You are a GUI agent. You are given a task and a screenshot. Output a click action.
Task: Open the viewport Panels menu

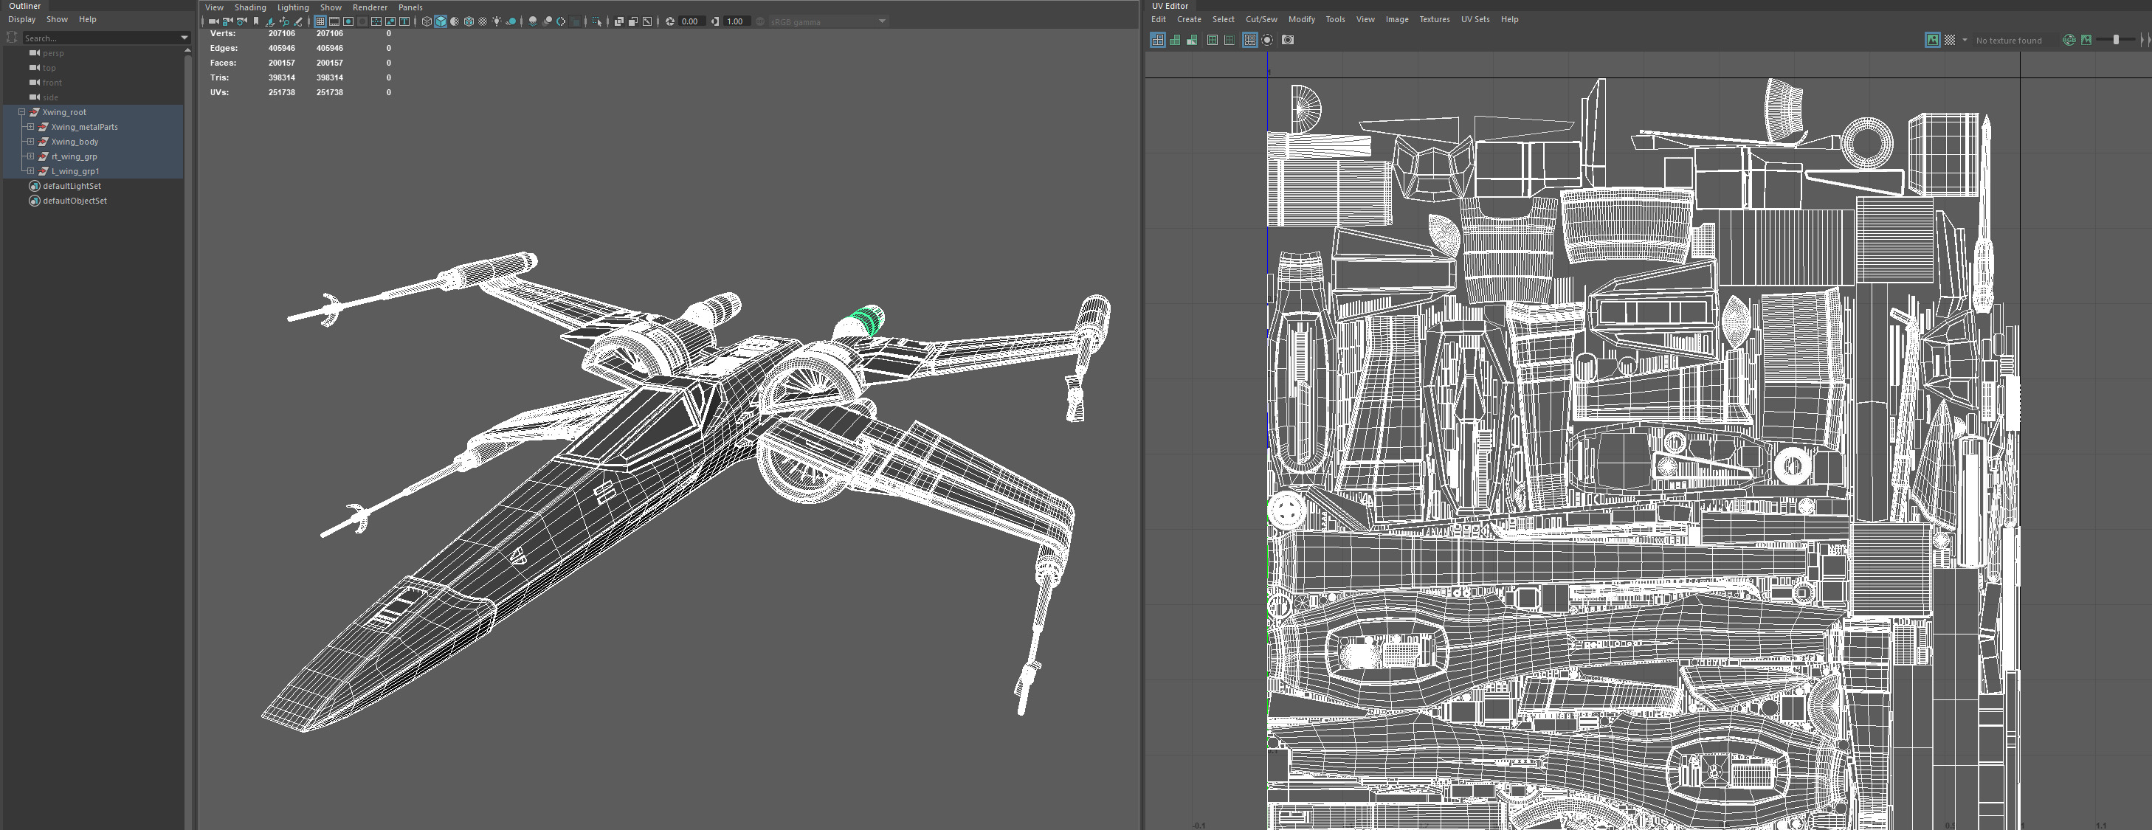410,7
